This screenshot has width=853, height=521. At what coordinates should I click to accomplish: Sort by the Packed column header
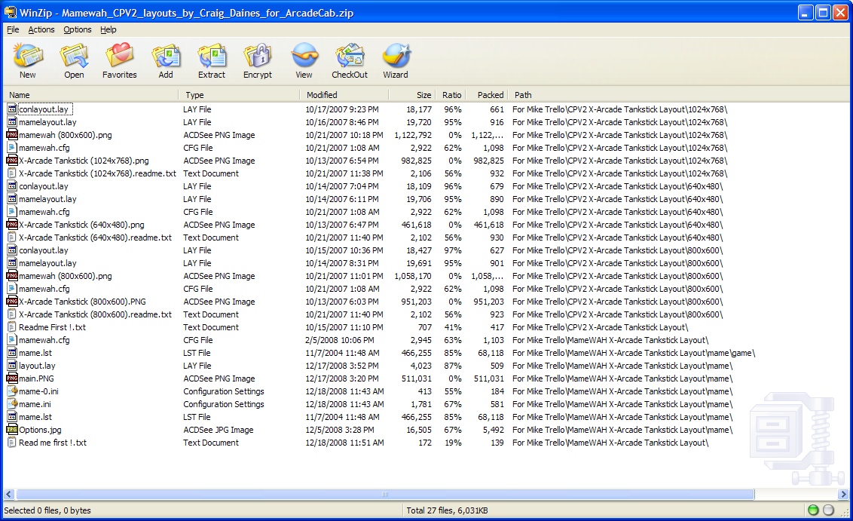point(487,95)
